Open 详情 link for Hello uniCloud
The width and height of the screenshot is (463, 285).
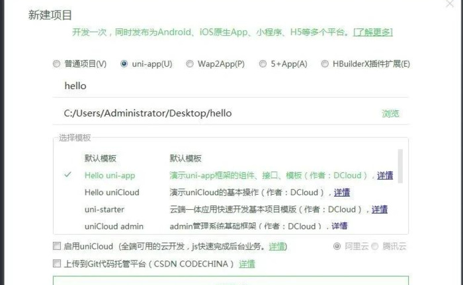(x=341, y=193)
